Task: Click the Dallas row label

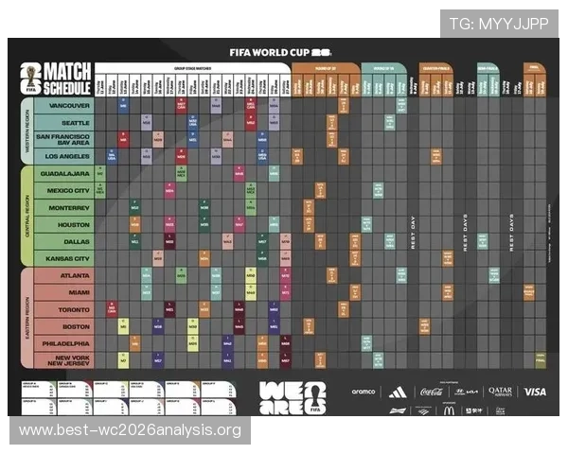Action: point(64,241)
